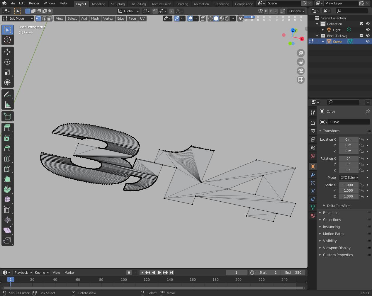Open the Material properties tab

pyautogui.click(x=313, y=216)
